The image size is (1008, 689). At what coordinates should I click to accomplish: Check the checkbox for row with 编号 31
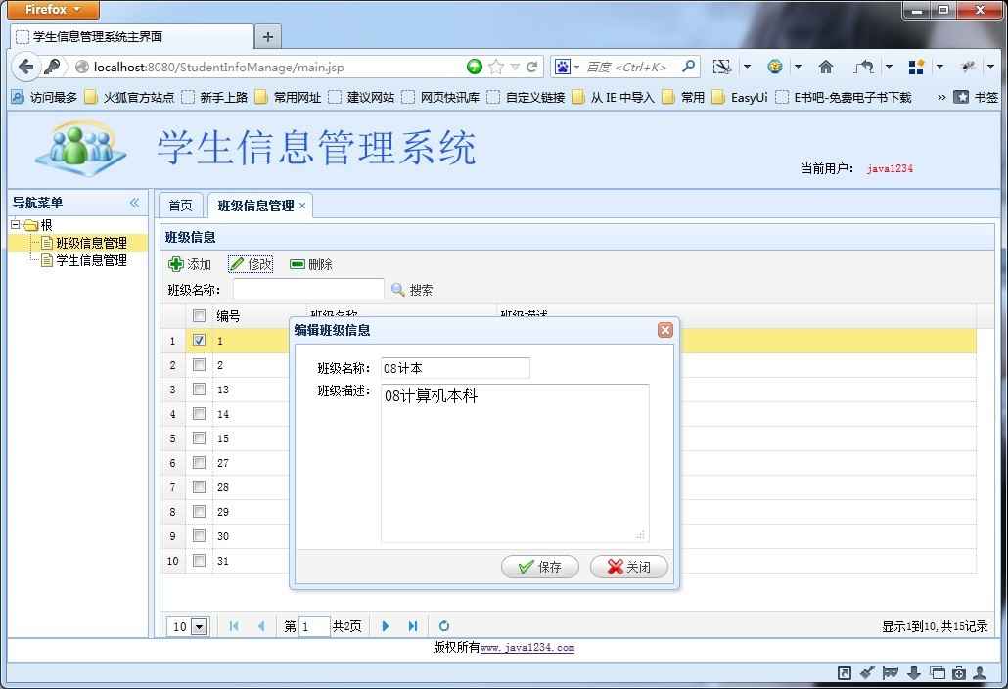click(x=200, y=560)
